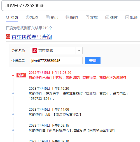Click the red dot latest timeline marker
Viewport: 140px width, 142px height.
point(13,75)
